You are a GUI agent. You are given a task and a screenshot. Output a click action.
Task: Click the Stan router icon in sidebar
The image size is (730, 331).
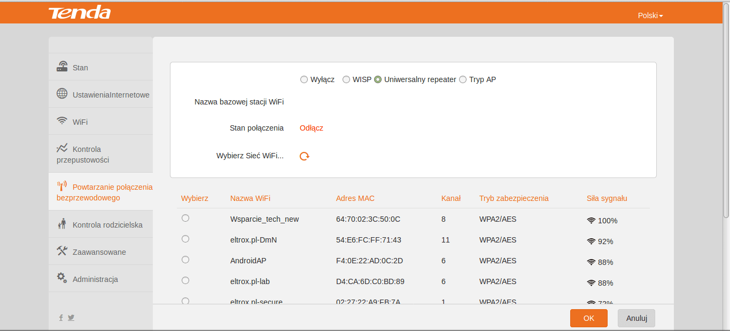tap(62, 67)
